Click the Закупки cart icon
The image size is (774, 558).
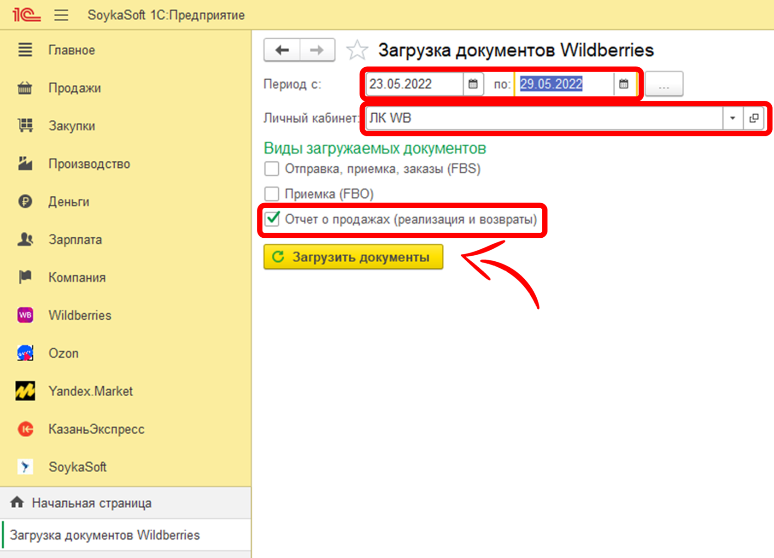(25, 125)
